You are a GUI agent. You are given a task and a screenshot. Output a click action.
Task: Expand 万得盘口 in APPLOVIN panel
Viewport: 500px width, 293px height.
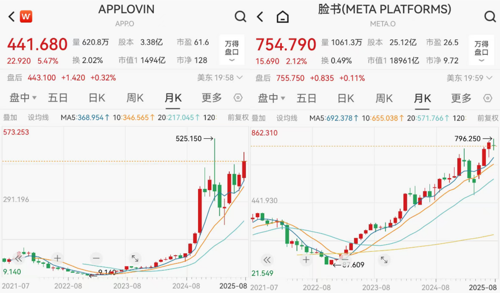tap(232, 51)
